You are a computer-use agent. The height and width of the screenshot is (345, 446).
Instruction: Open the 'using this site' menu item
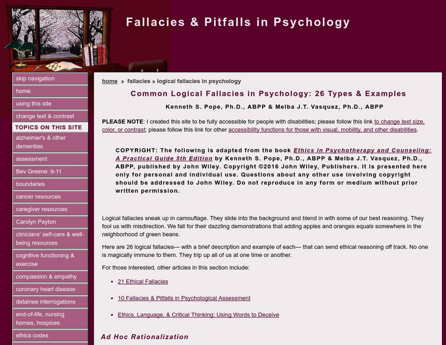tap(50, 103)
